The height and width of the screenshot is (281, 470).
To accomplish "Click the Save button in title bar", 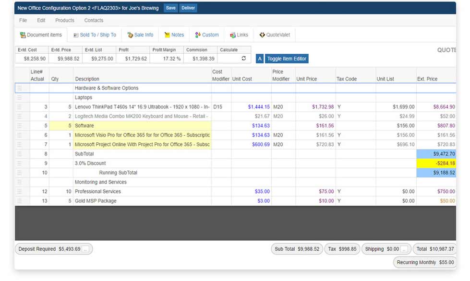I will 170,8.
